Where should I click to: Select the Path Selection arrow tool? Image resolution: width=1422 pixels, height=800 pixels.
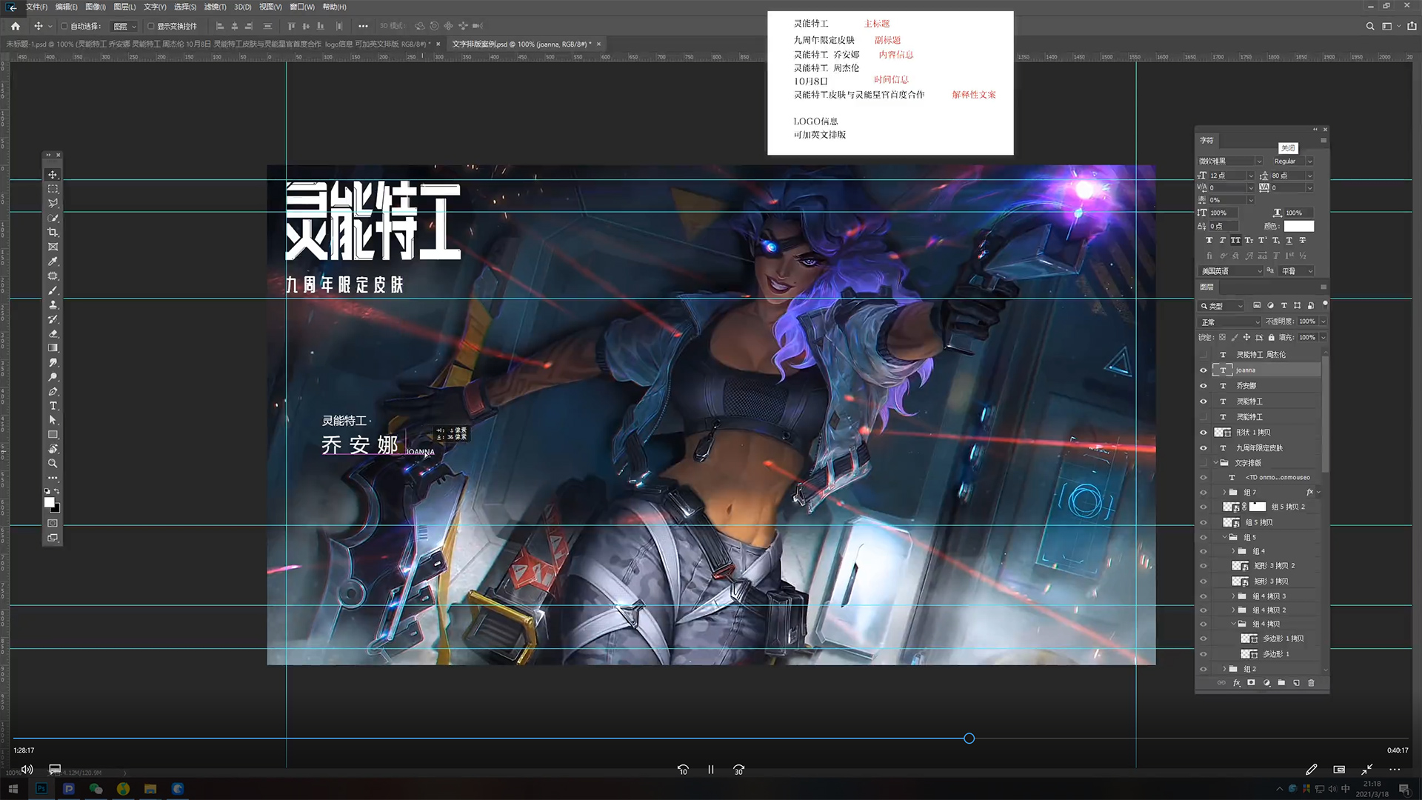click(x=53, y=420)
